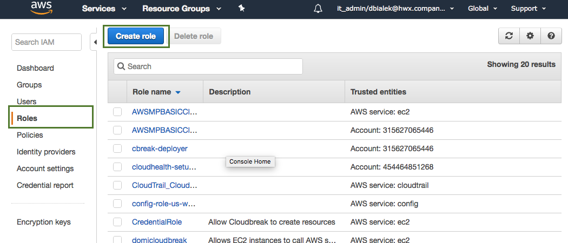Image resolution: width=568 pixels, height=243 pixels.
Task: Click the refresh roles icon
Action: [508, 36]
